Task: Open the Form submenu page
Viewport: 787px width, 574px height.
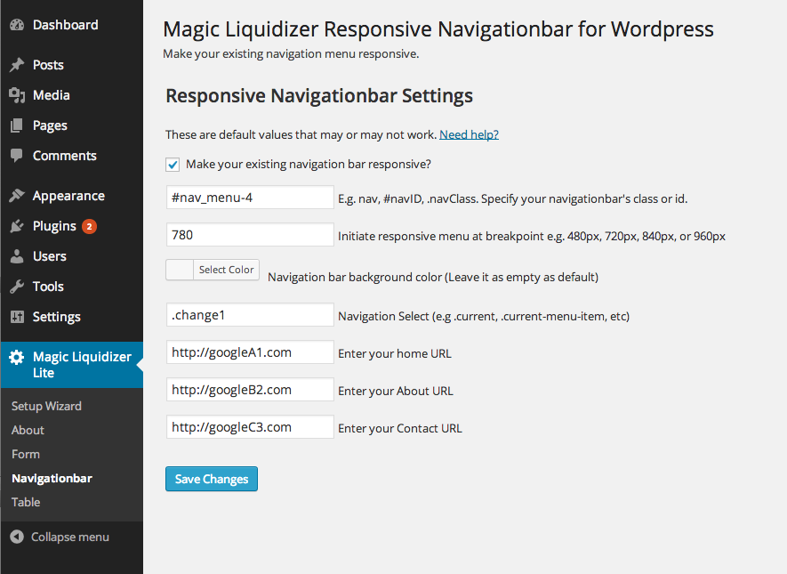Action: 26,454
